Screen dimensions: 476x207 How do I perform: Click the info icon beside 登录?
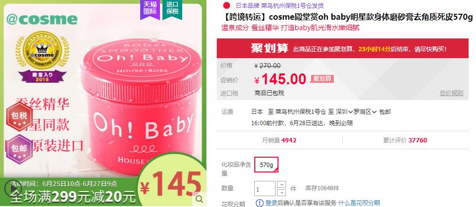260,203
